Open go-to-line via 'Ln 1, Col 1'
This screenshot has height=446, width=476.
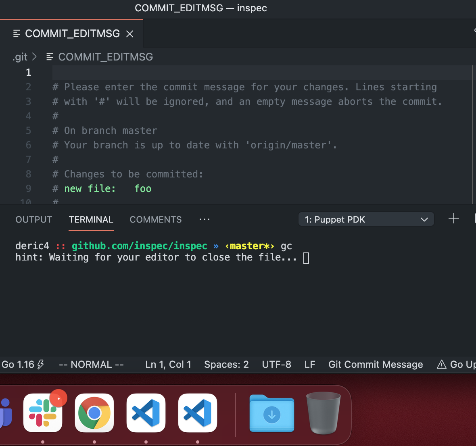click(168, 364)
